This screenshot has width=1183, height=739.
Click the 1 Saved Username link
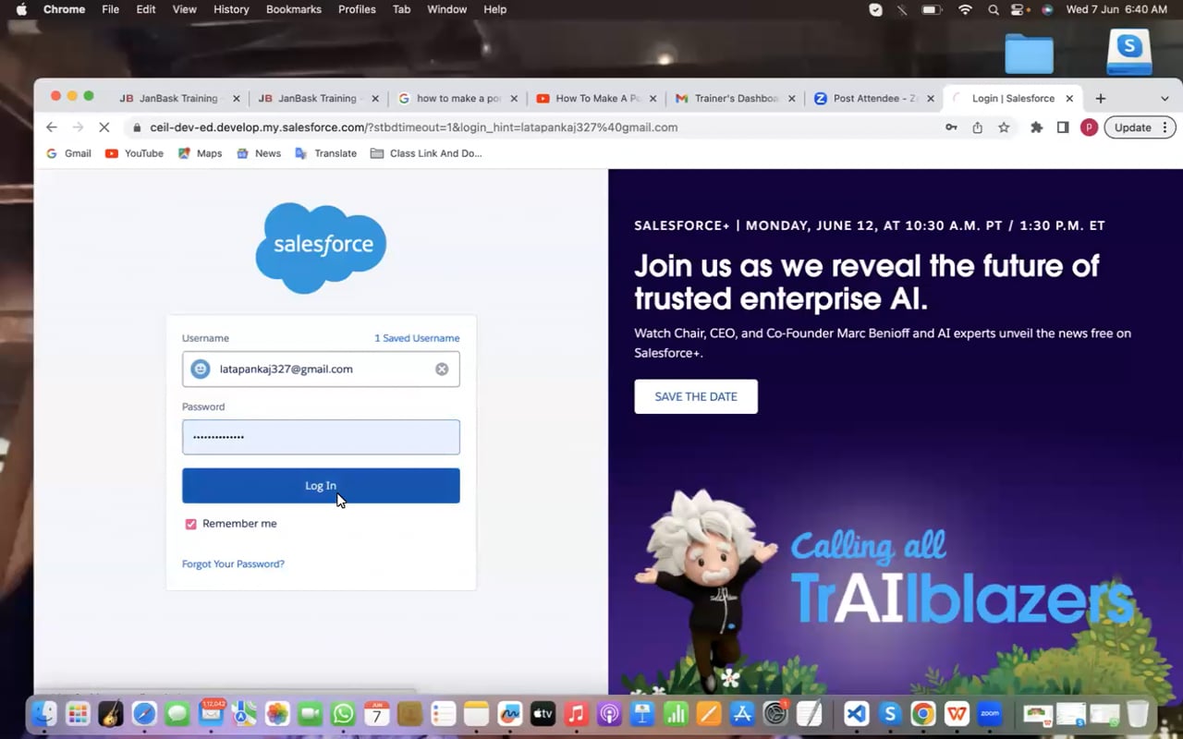coord(417,338)
